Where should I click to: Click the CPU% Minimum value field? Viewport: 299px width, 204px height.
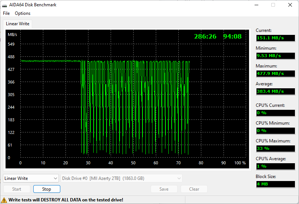[x=276, y=131]
